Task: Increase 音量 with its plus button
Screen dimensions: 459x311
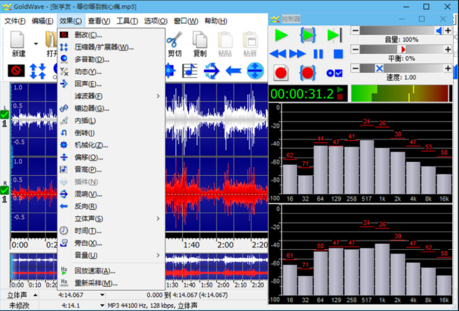Action: coord(448,31)
